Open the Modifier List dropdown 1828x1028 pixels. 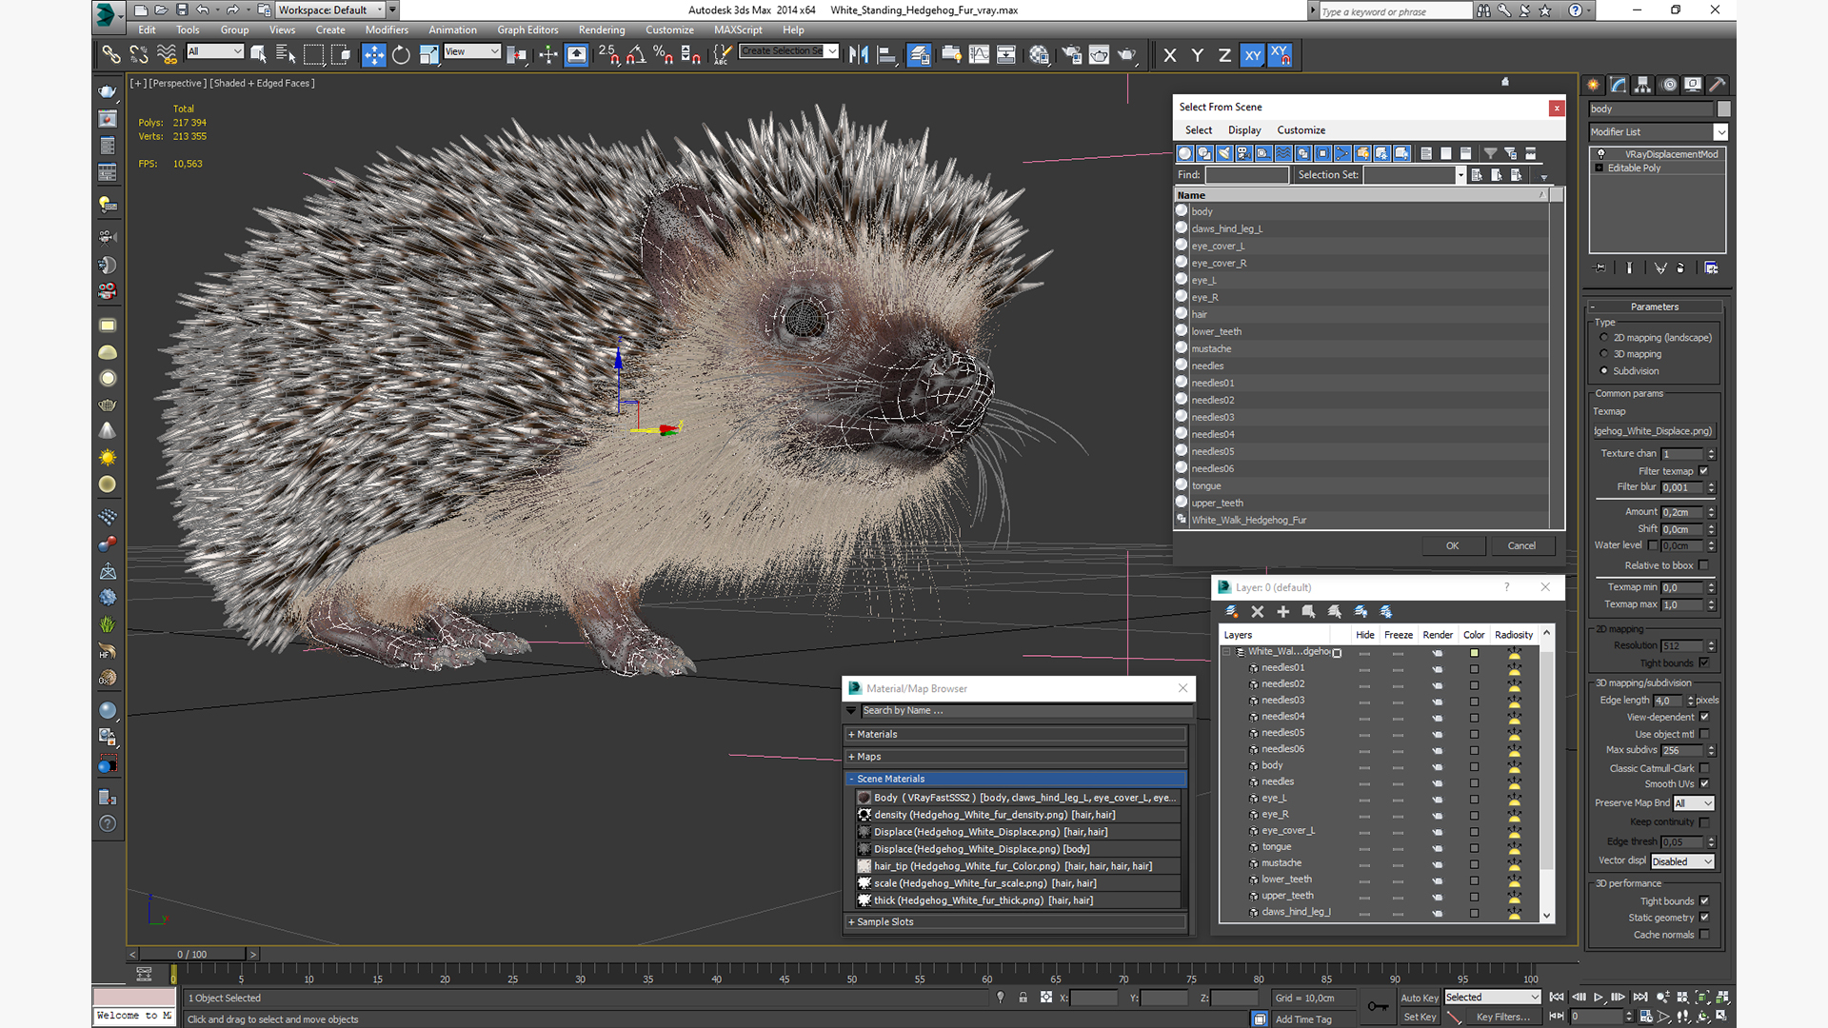(1720, 132)
